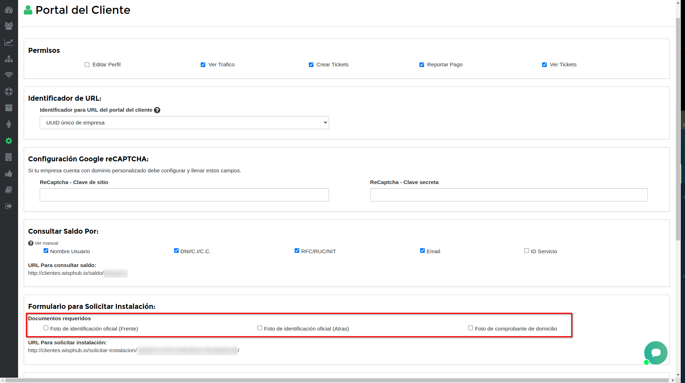The width and height of the screenshot is (685, 383).
Task: Uncheck the Reportar Pago permission
Action: coord(422,65)
